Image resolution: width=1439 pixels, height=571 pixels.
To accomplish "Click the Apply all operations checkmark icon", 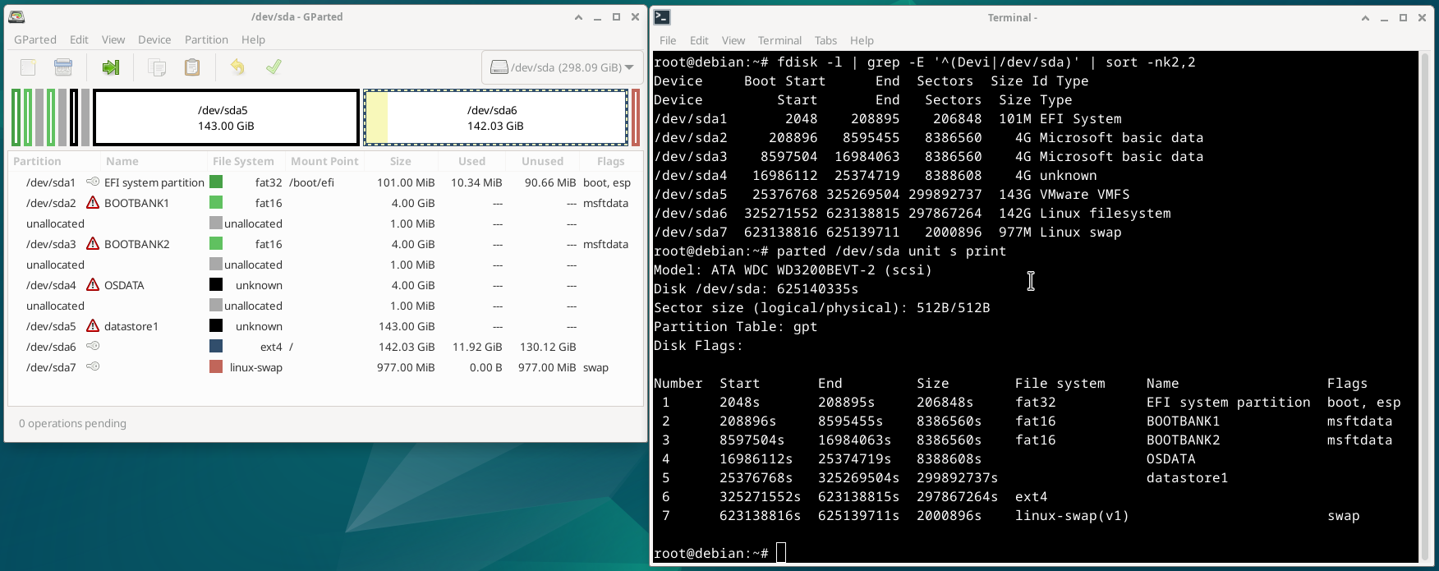I will (274, 67).
